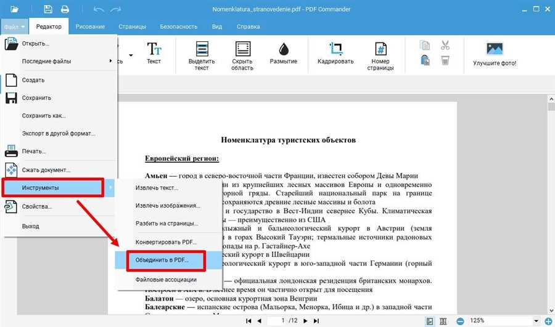Select the Текст tool

point(154,53)
